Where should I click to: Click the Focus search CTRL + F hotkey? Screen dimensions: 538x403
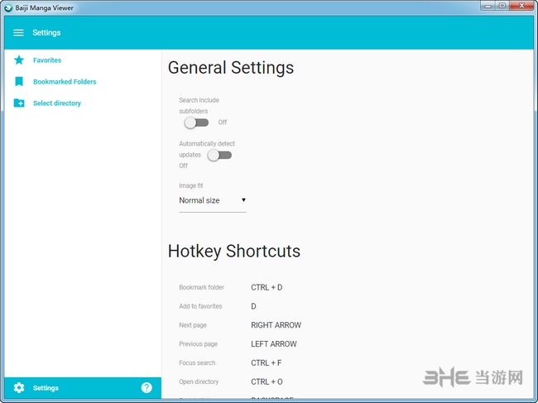pyautogui.click(x=266, y=363)
